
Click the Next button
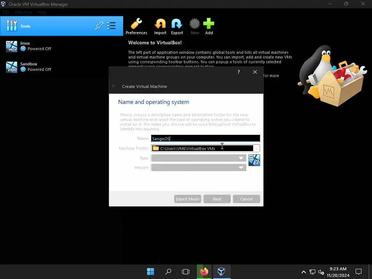click(217, 199)
